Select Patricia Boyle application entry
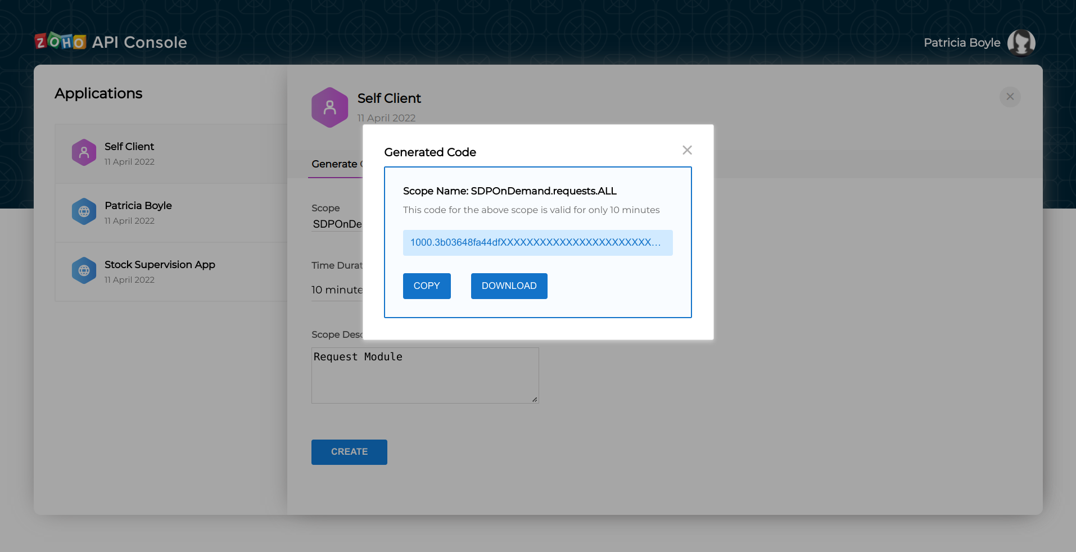This screenshot has height=552, width=1076. point(171,213)
